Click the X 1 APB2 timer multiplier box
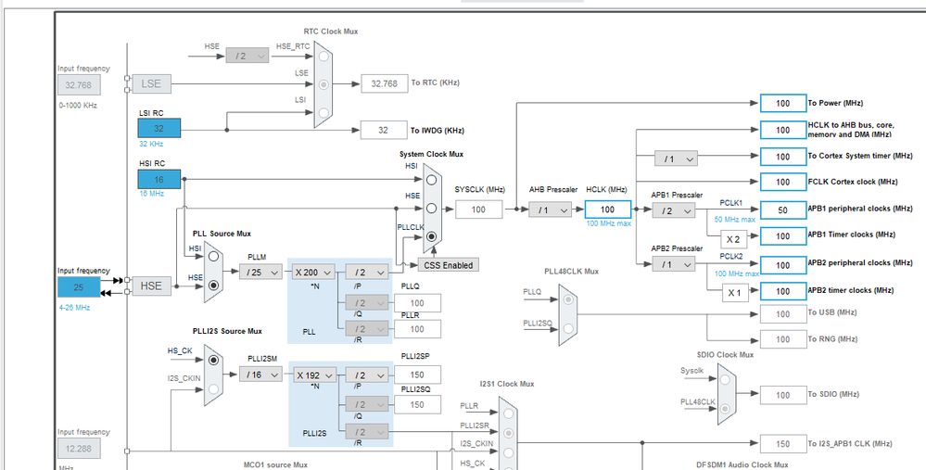 click(734, 292)
